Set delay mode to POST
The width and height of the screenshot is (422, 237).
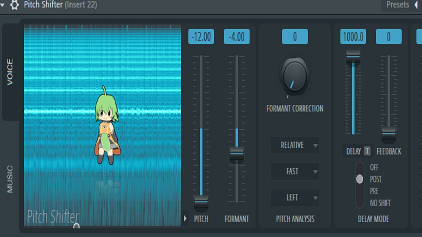376,179
